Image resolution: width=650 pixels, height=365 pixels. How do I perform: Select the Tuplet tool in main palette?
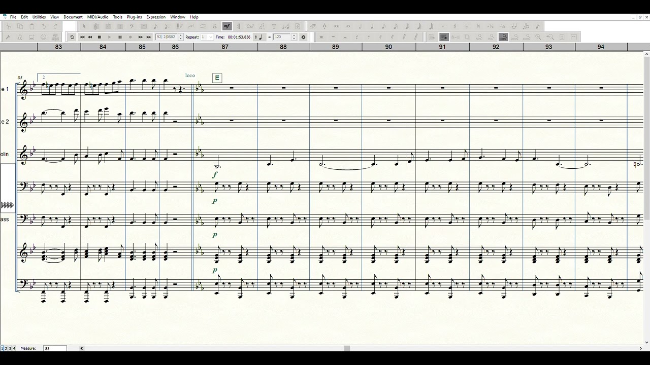[x=191, y=26]
